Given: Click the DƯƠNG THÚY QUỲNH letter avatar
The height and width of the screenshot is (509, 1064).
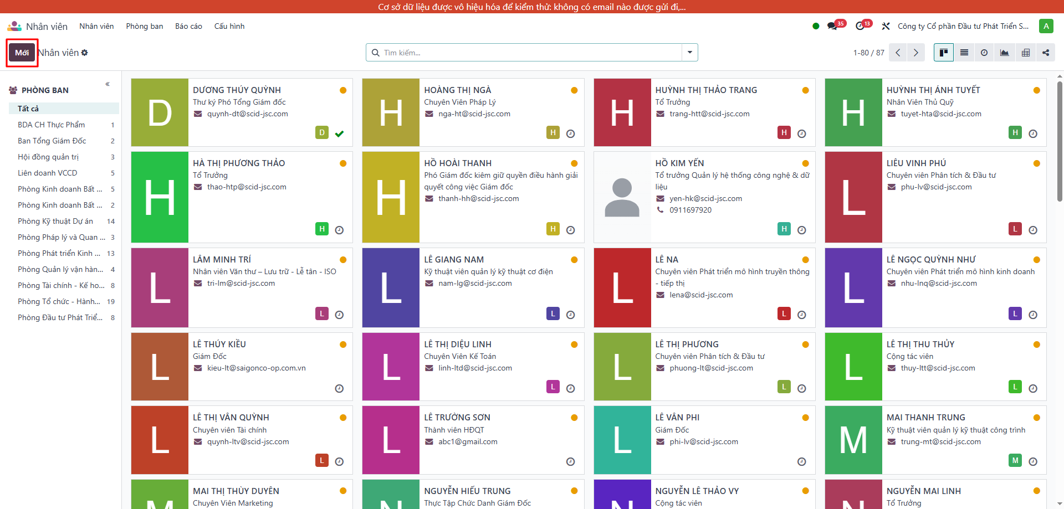Looking at the screenshot, I should click(x=160, y=112).
